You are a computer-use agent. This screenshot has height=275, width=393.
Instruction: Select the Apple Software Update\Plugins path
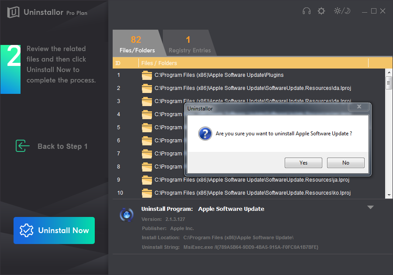click(x=219, y=75)
